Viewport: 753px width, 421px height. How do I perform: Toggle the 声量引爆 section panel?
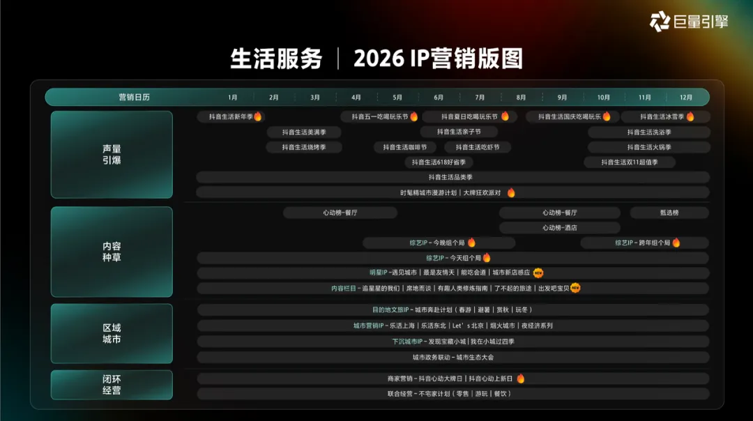[x=111, y=155]
